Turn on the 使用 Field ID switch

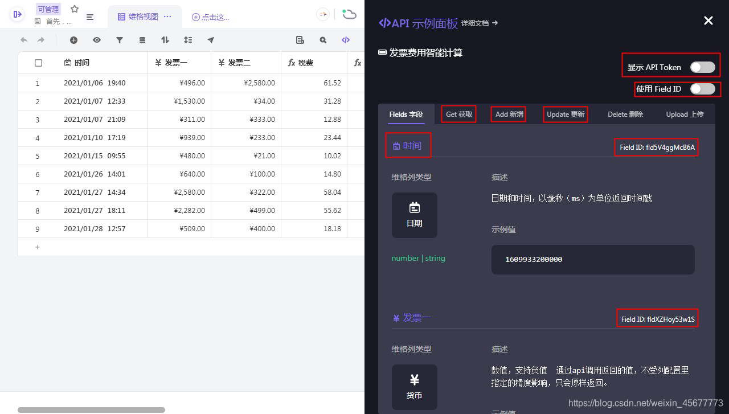pos(703,89)
